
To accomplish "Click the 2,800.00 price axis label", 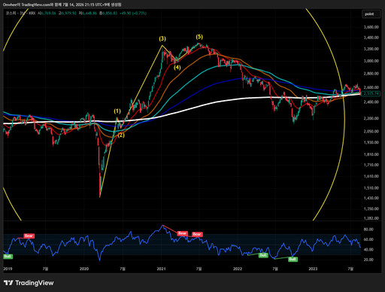I will pyautogui.click(x=371, y=74).
